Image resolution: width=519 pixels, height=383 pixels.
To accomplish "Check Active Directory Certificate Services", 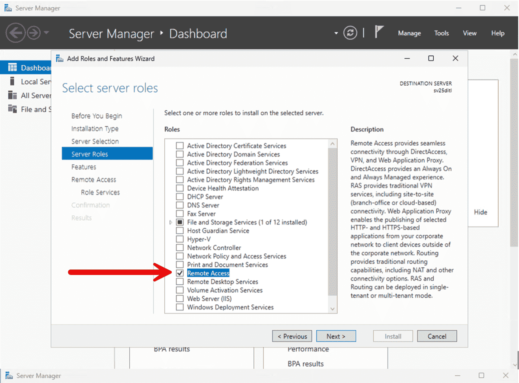I will pos(180,146).
